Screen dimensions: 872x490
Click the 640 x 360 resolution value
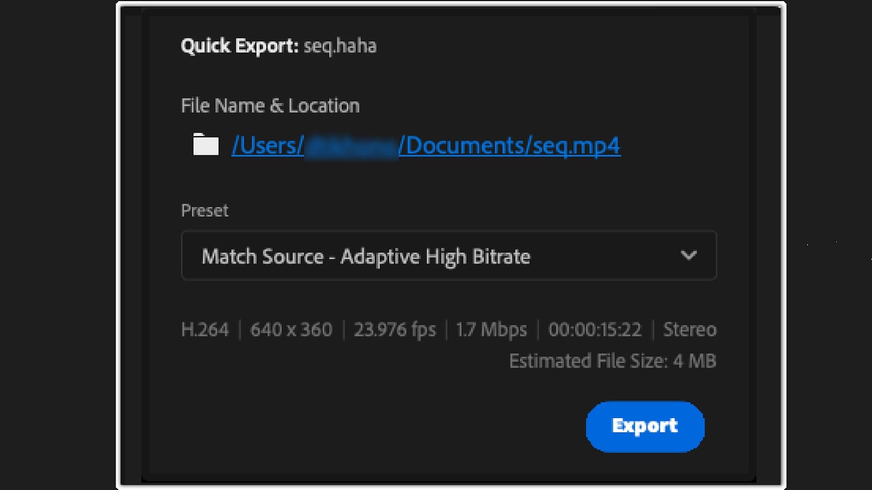pyautogui.click(x=291, y=329)
